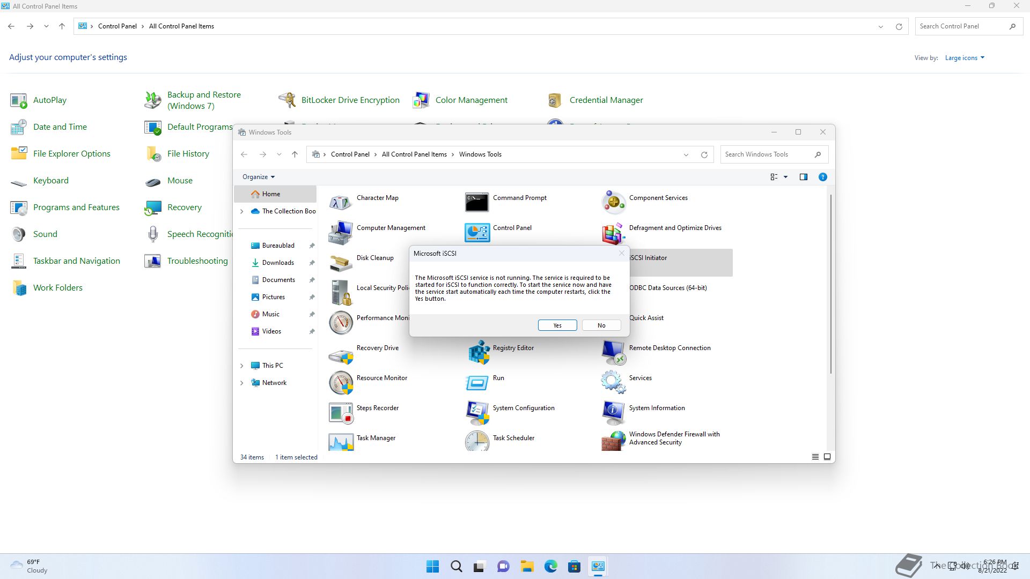Open taskbar Search
This screenshot has width=1030, height=579.
(456, 566)
